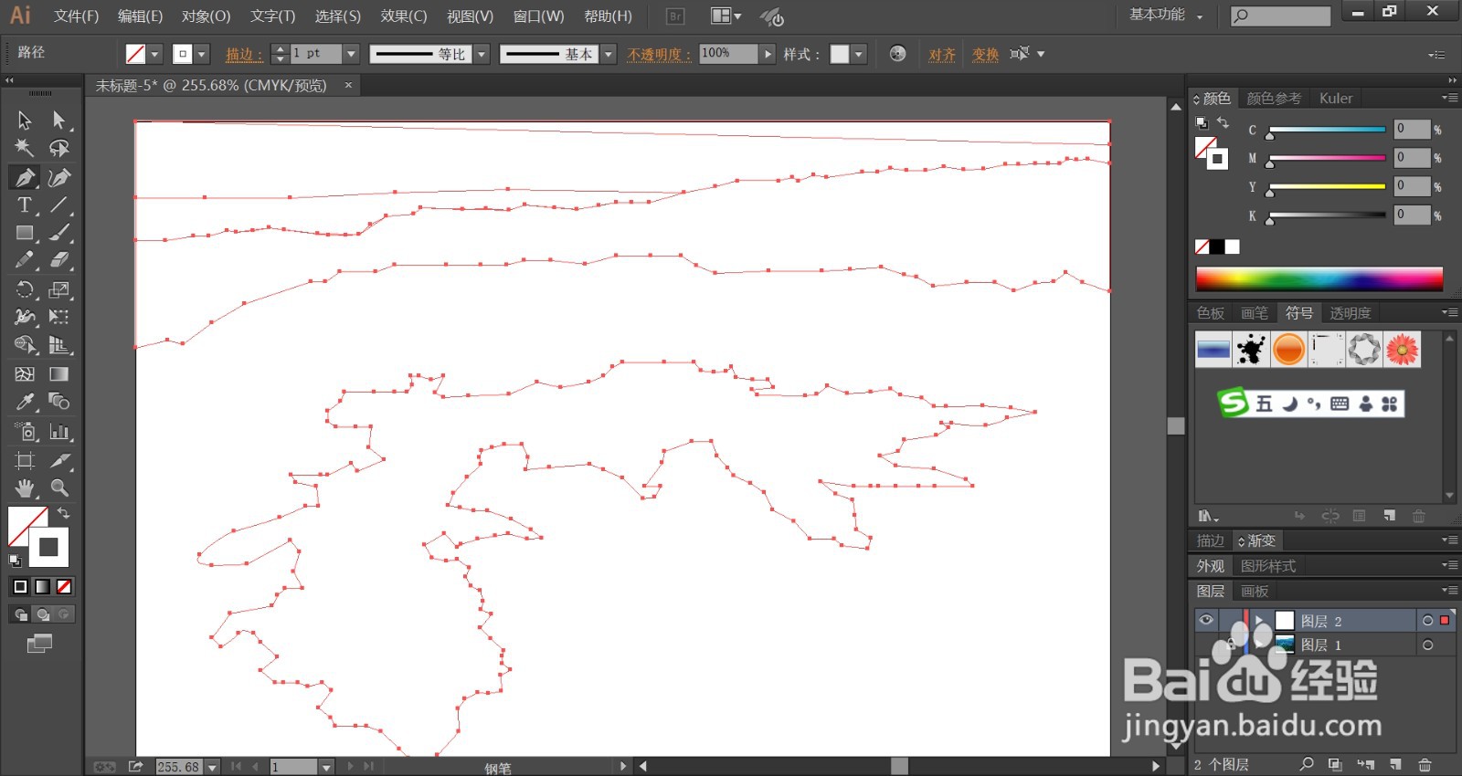
Task: Open the 对象(O) menu
Action: tap(206, 16)
